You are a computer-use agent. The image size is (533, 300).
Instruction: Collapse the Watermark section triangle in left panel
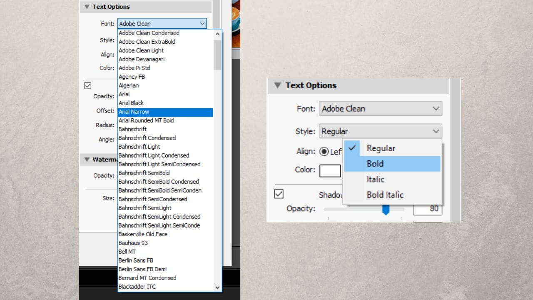(87, 160)
